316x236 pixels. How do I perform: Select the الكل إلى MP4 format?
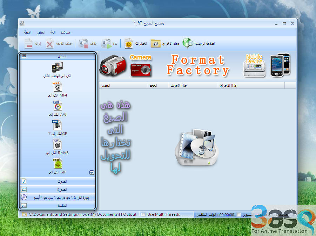58,89
